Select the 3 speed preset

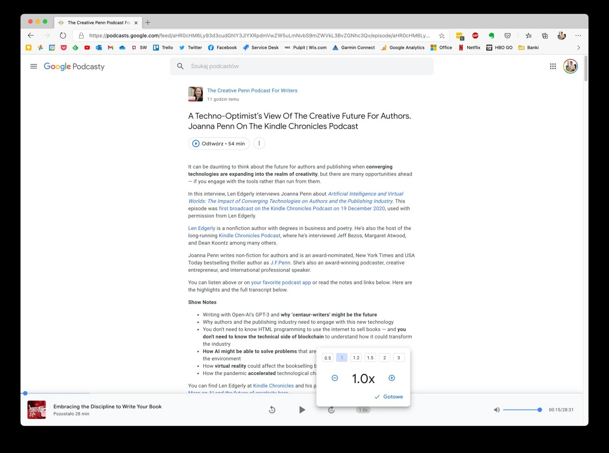(x=399, y=358)
